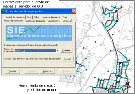Click the Cancelar button

(13, 71)
